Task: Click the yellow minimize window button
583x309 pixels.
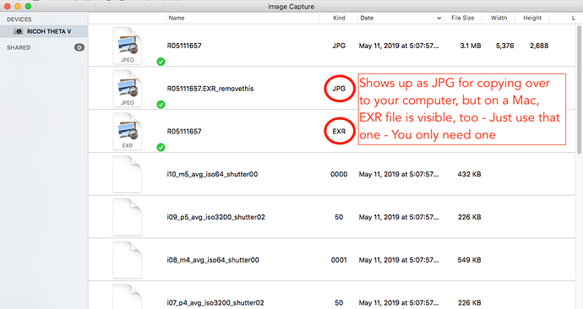Action: tap(18, 6)
